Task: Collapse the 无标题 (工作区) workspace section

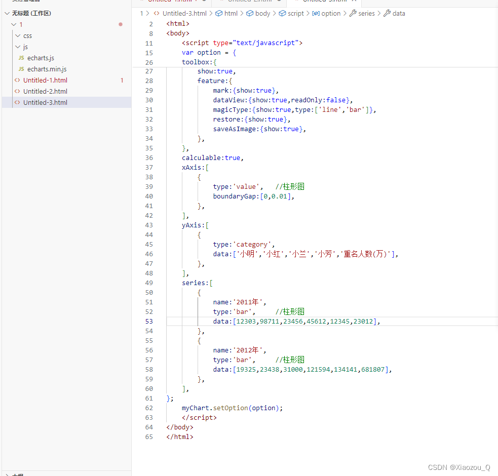Action: click(x=7, y=13)
